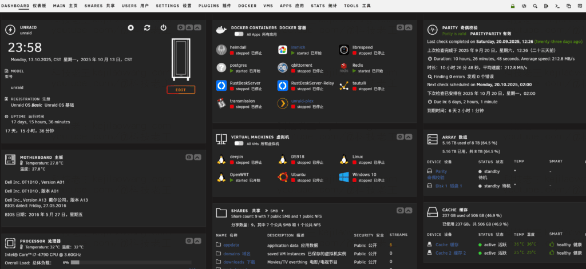Click the postgres container icon
Image resolution: width=586 pixels, height=269 pixels.
(x=221, y=67)
